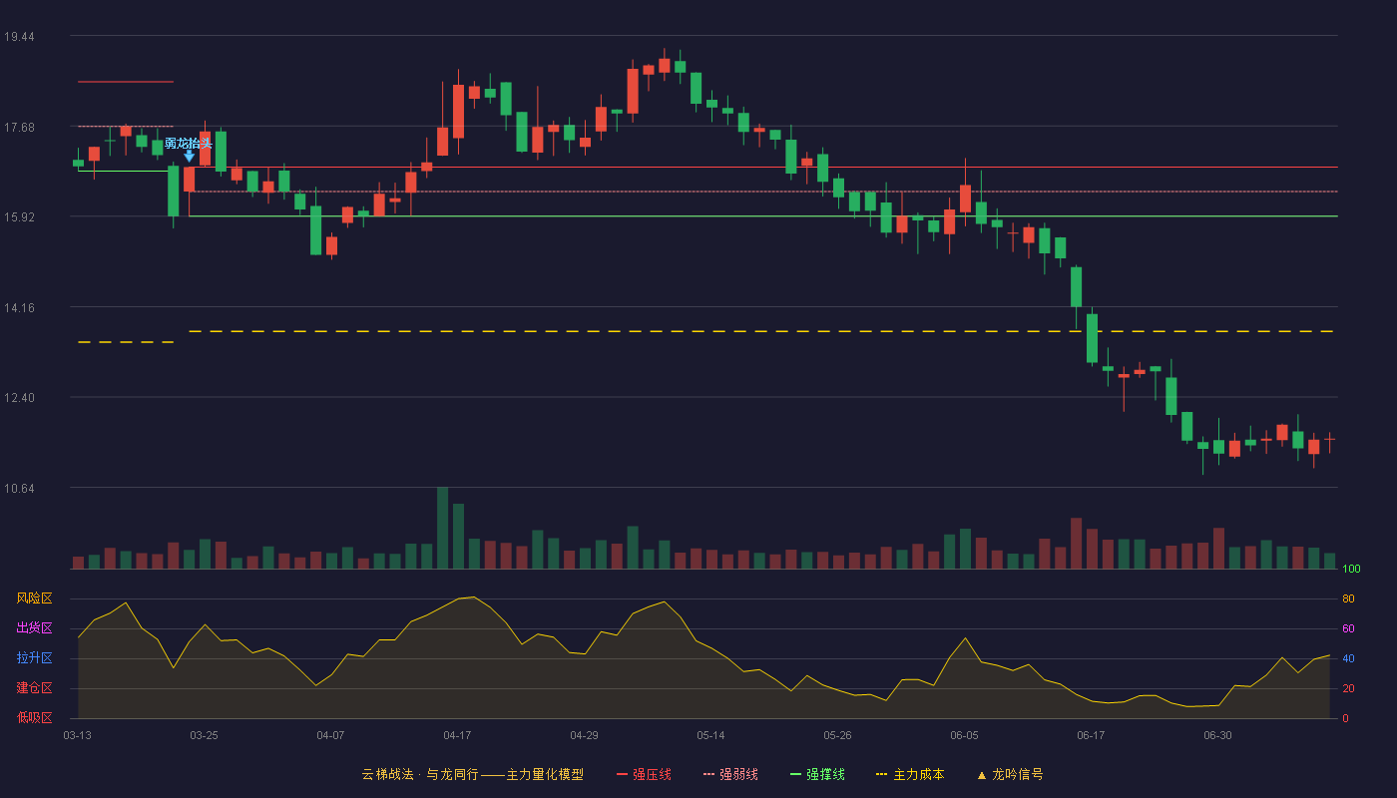
Task: Click the 04-07 date label
Action: (x=330, y=735)
